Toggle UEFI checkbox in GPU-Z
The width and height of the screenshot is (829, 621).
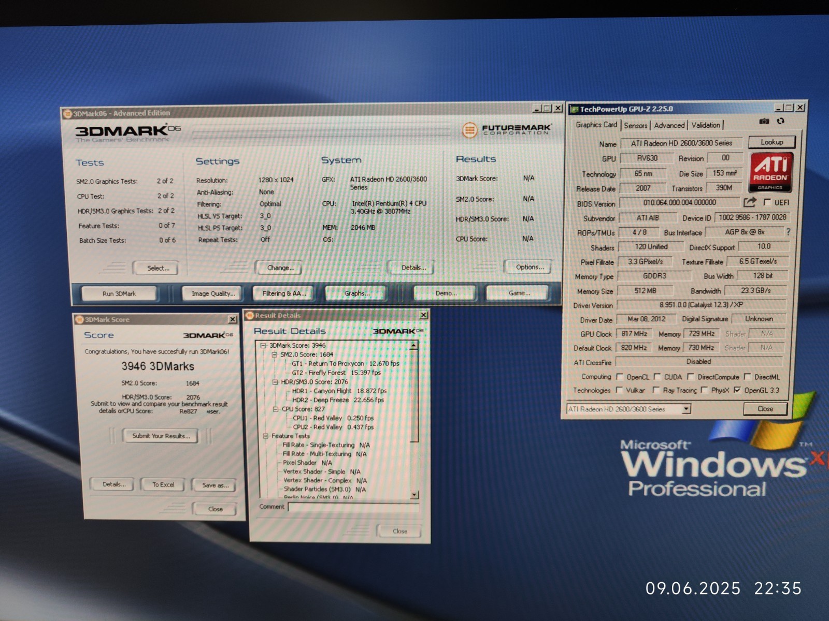tap(767, 202)
